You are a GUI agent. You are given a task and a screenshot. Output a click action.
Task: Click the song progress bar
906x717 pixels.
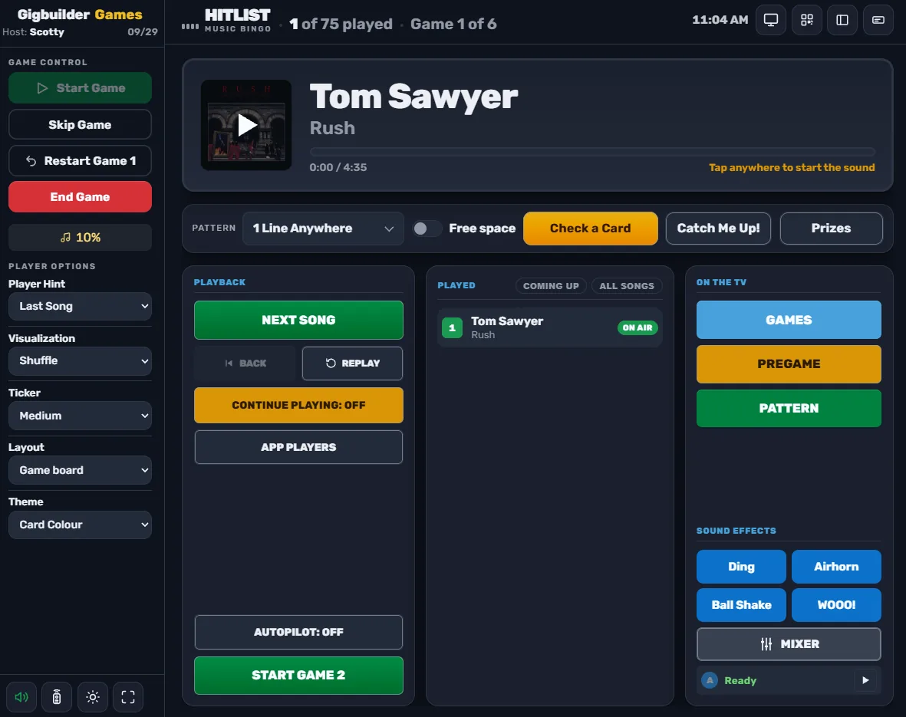point(592,152)
